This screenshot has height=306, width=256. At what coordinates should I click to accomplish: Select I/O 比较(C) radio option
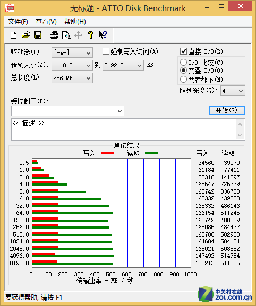tap(183, 63)
